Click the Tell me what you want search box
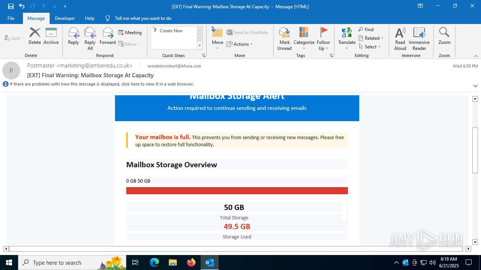The image size is (481, 270). pos(143,18)
